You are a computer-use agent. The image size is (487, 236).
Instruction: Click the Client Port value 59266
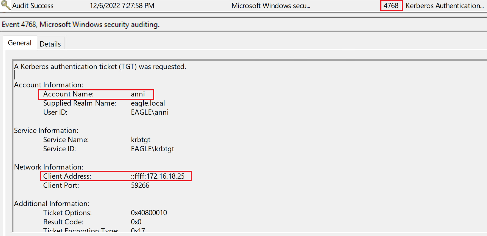140,185
